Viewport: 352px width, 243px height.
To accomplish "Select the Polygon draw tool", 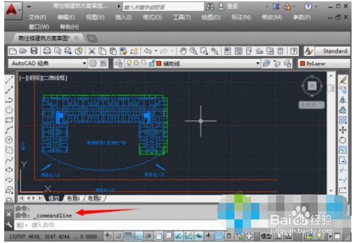I will [x=9, y=110].
